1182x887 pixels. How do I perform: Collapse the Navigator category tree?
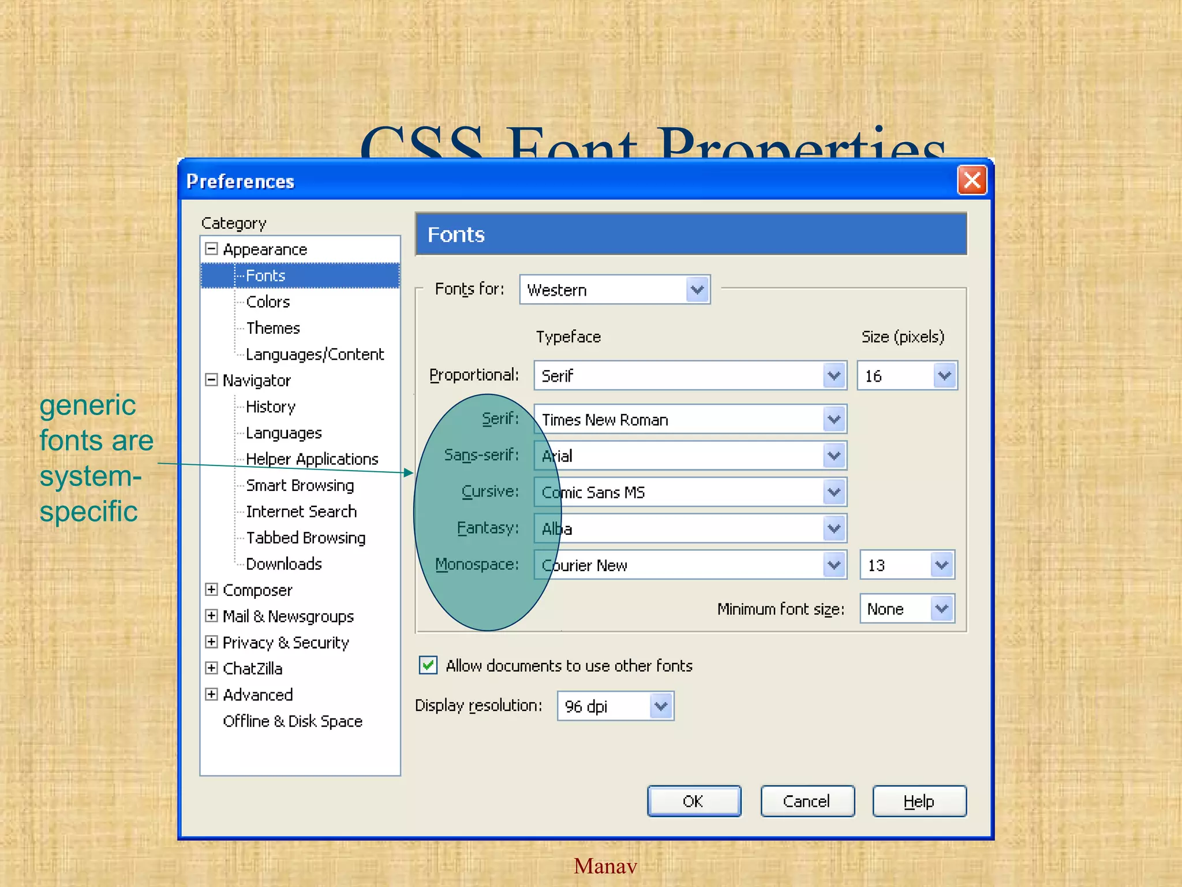pos(211,380)
